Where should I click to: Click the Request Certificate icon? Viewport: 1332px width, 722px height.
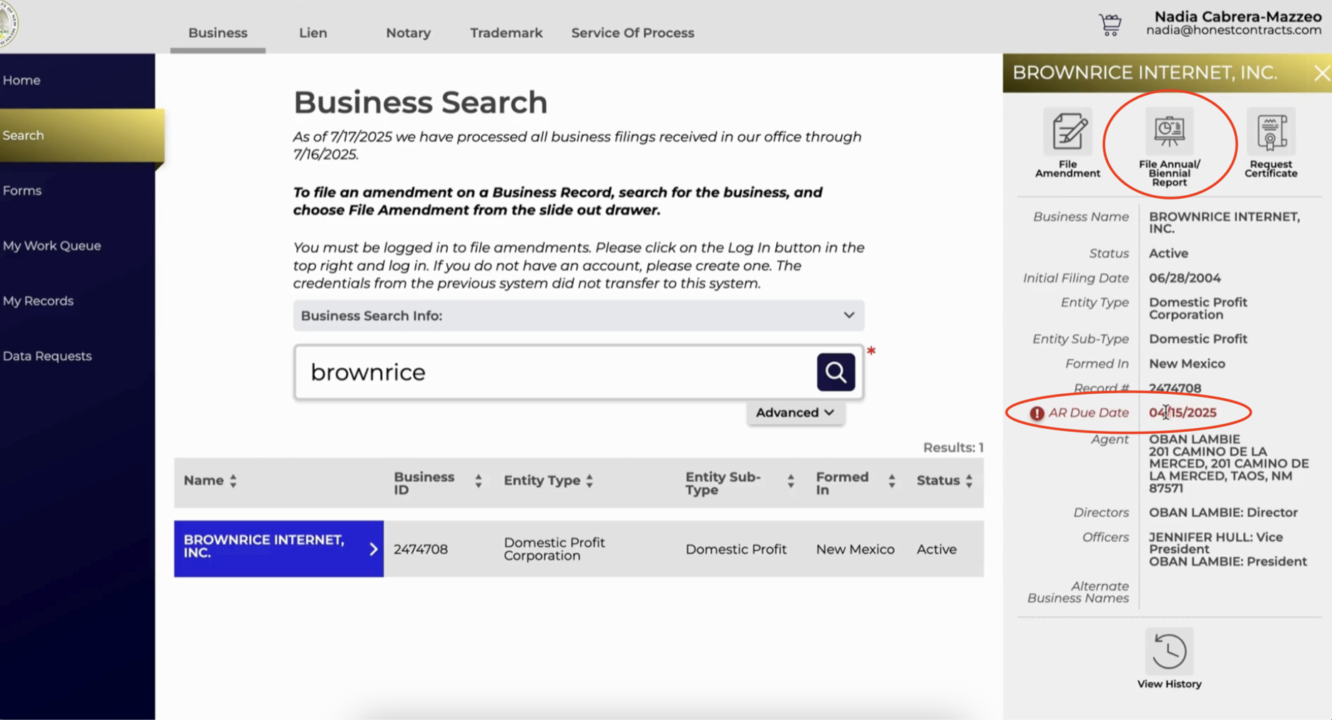pos(1270,131)
